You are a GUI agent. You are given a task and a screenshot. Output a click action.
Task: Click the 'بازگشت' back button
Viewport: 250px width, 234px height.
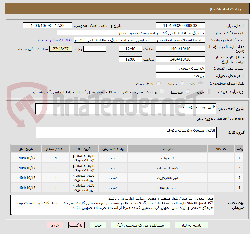(77, 225)
